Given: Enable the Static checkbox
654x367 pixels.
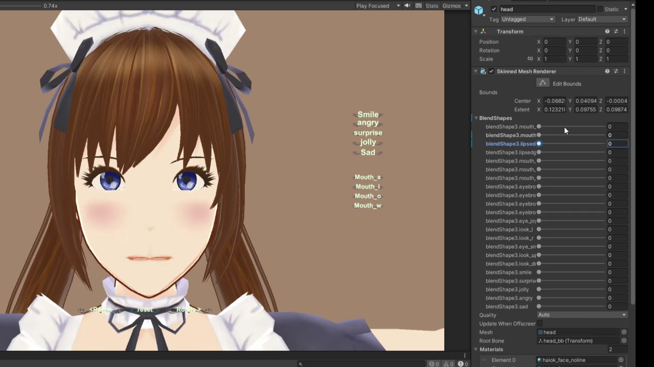Looking at the screenshot, I should (600, 9).
